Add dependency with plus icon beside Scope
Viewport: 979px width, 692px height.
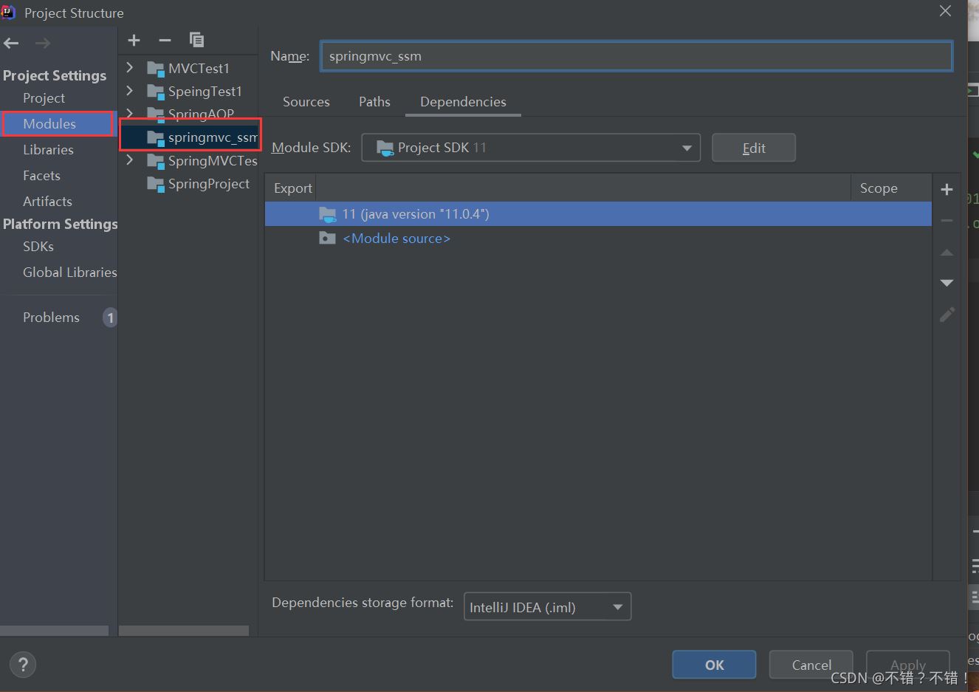click(947, 190)
